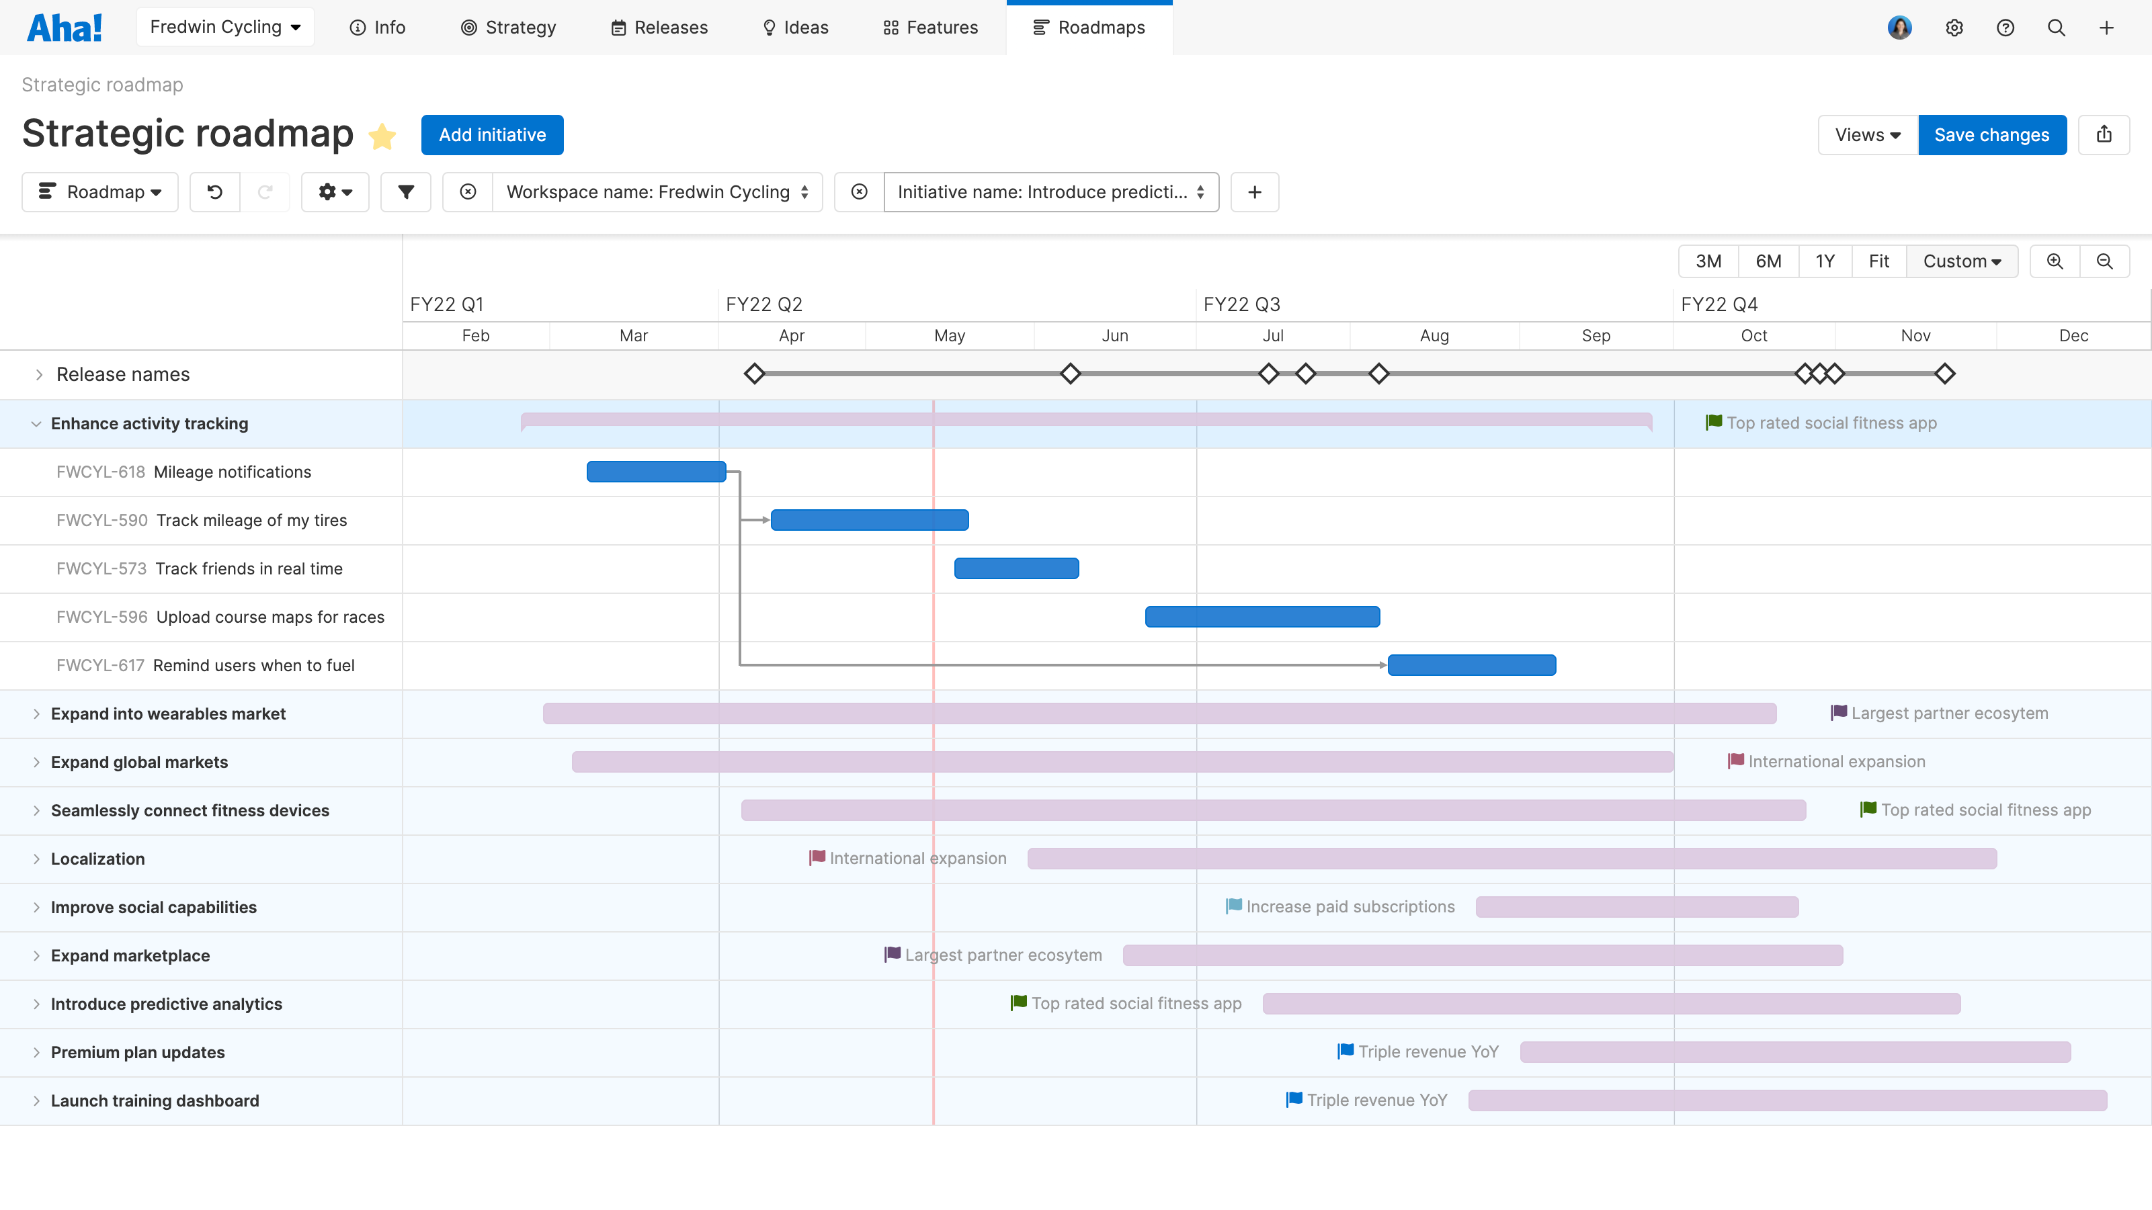Open the Fredwin Cycling workspace dropdown
The width and height of the screenshot is (2152, 1210).
(x=224, y=28)
